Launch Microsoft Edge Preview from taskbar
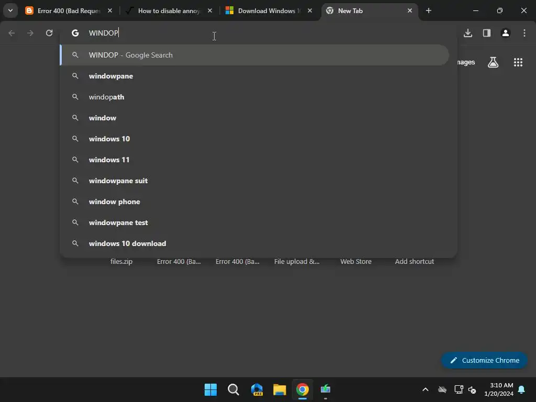This screenshot has width=536, height=402. (256, 389)
